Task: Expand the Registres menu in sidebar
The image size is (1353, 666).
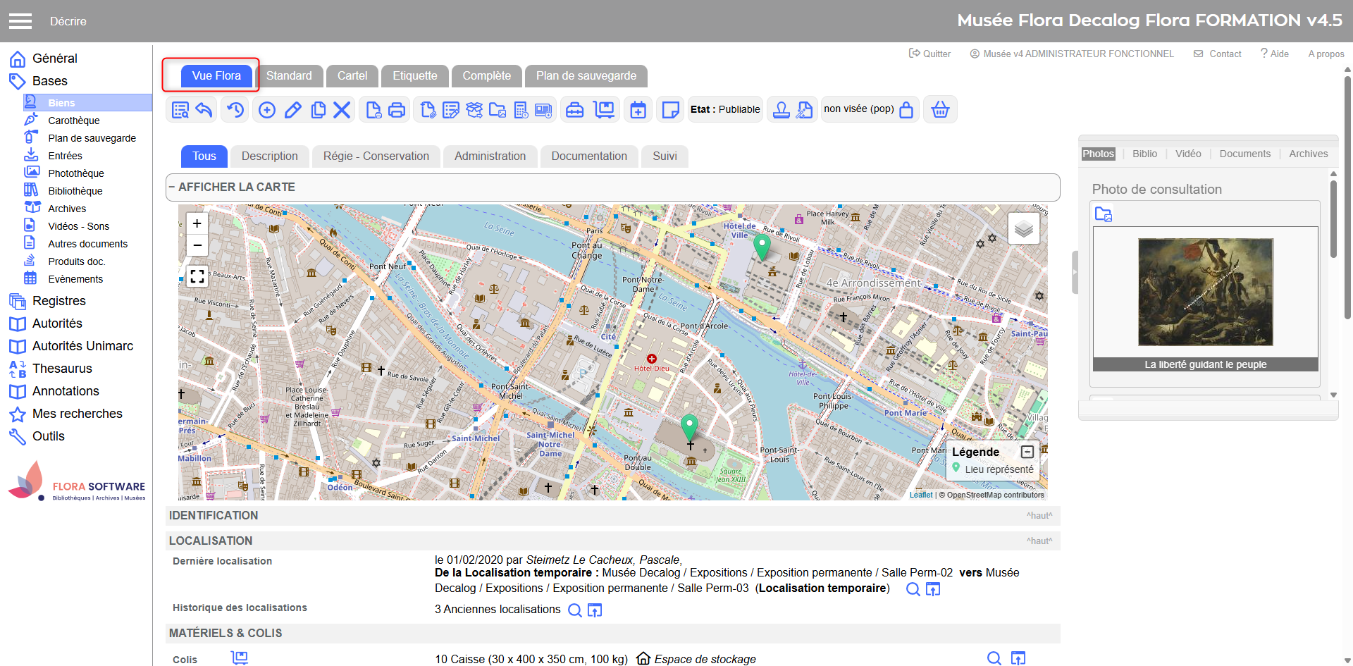Action: click(59, 301)
